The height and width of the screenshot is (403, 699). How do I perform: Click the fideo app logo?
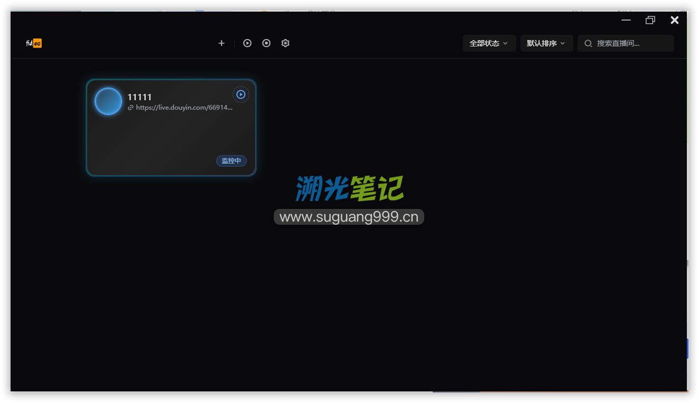[34, 43]
